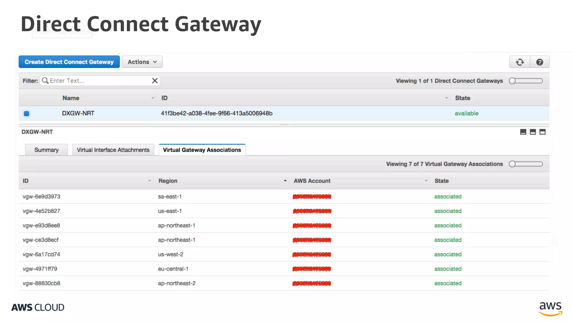
Task: Toggle the DXGW-NRT row checkbox
Action: pos(27,113)
